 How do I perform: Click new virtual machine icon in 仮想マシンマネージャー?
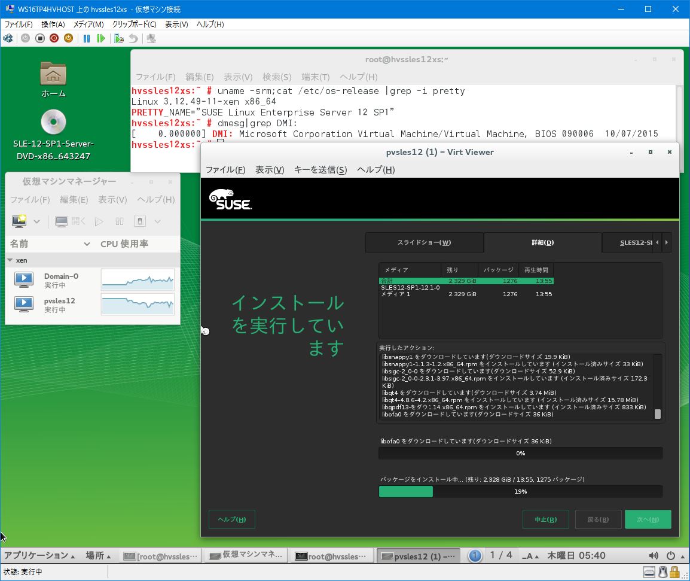[19, 221]
